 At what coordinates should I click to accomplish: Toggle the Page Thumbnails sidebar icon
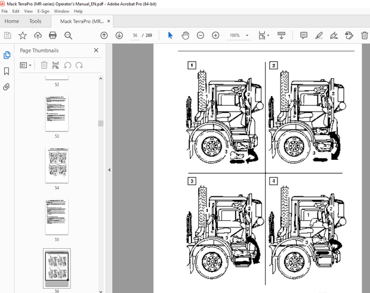(x=7, y=55)
